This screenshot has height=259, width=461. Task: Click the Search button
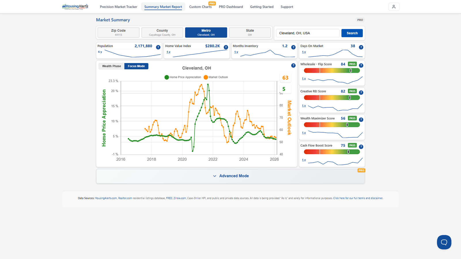pyautogui.click(x=352, y=33)
